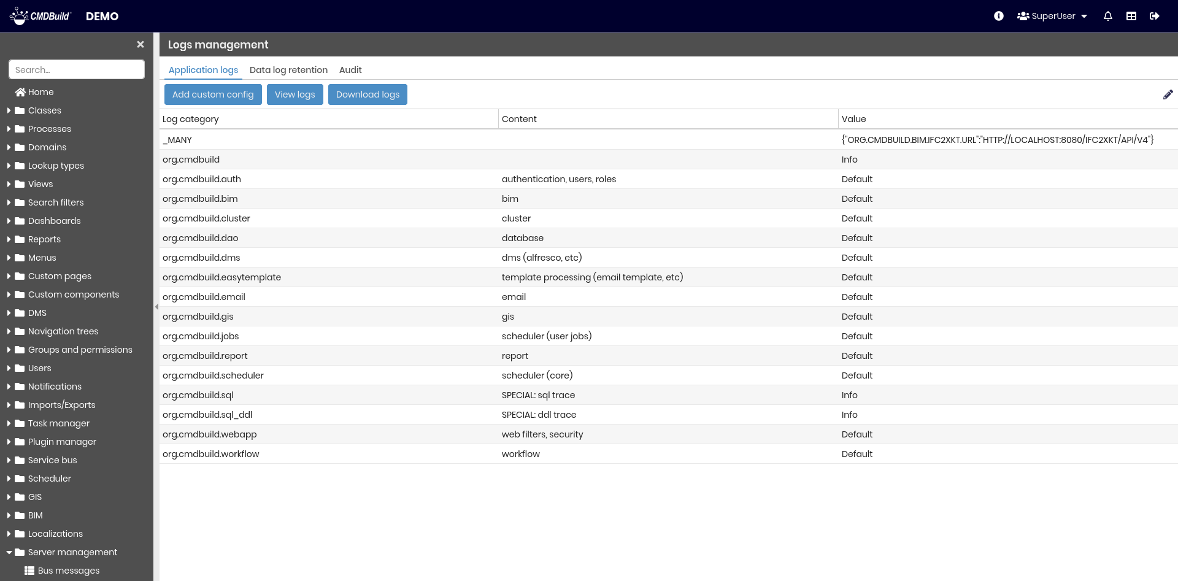Switch to the Audit tab

tap(350, 70)
